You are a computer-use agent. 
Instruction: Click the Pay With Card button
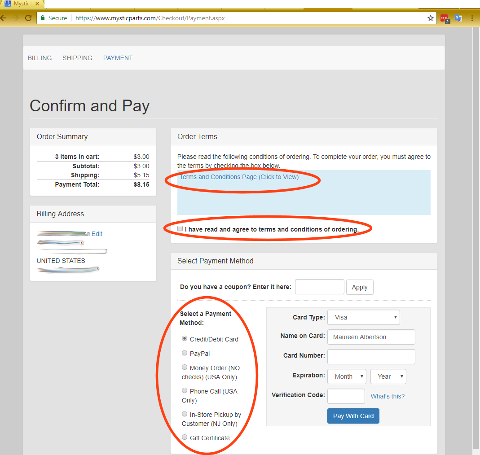[x=353, y=416]
